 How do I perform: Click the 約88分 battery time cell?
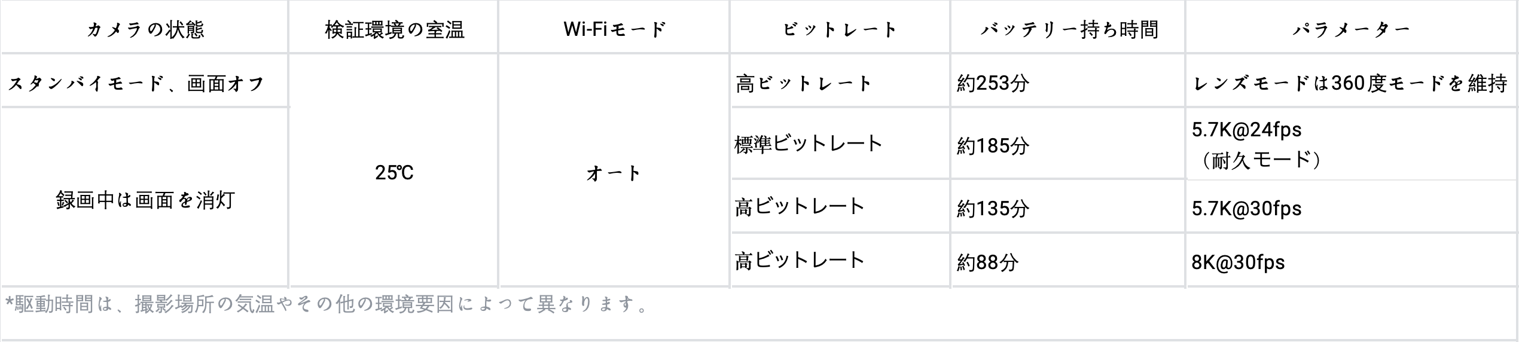pyautogui.click(x=987, y=262)
